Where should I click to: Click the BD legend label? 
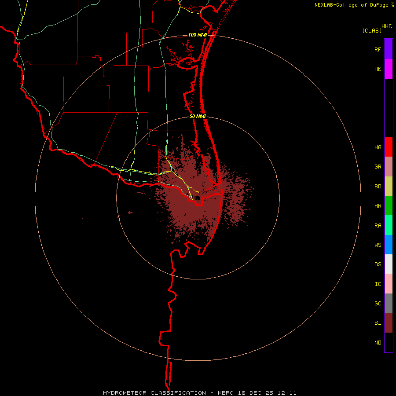click(x=378, y=187)
